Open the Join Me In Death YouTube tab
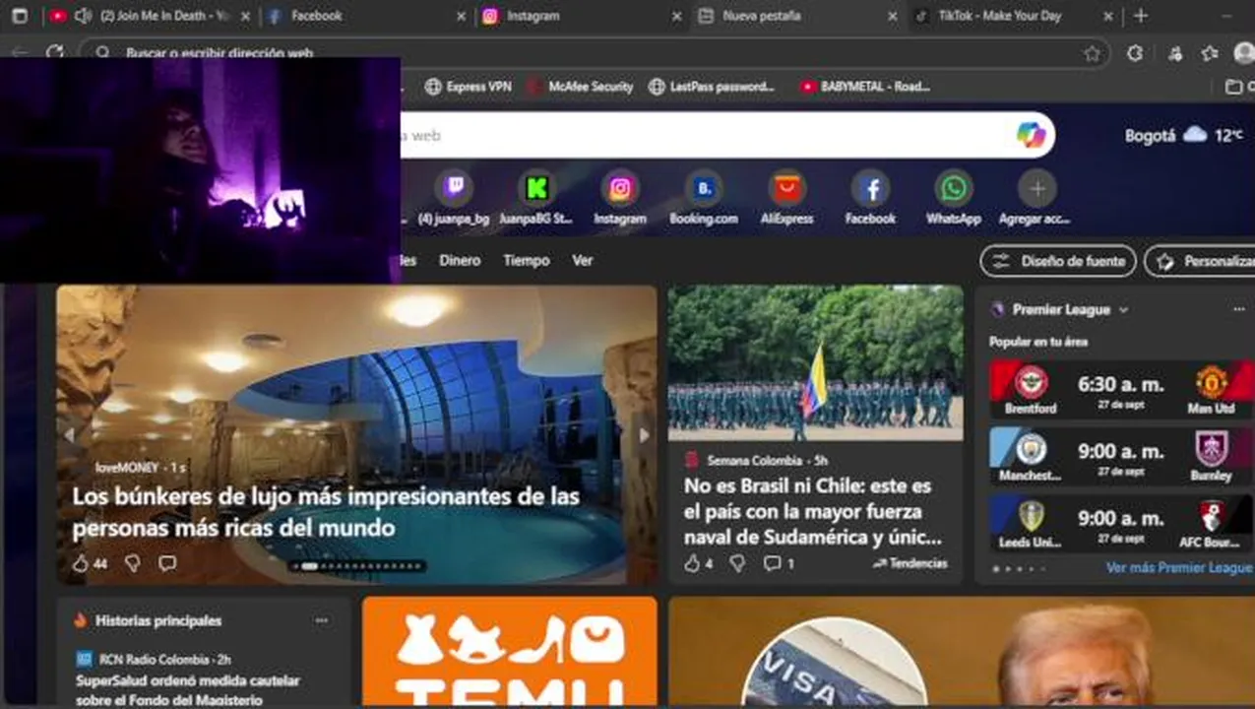The width and height of the screenshot is (1255, 709). point(148,16)
